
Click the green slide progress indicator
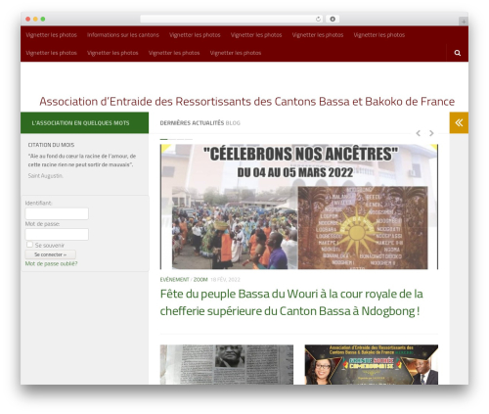point(163,139)
